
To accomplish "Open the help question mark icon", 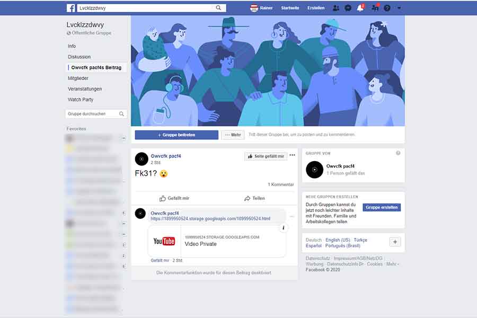I will click(x=387, y=8).
